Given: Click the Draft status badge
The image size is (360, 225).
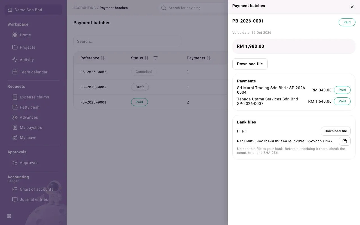Looking at the screenshot, I should point(140,87).
